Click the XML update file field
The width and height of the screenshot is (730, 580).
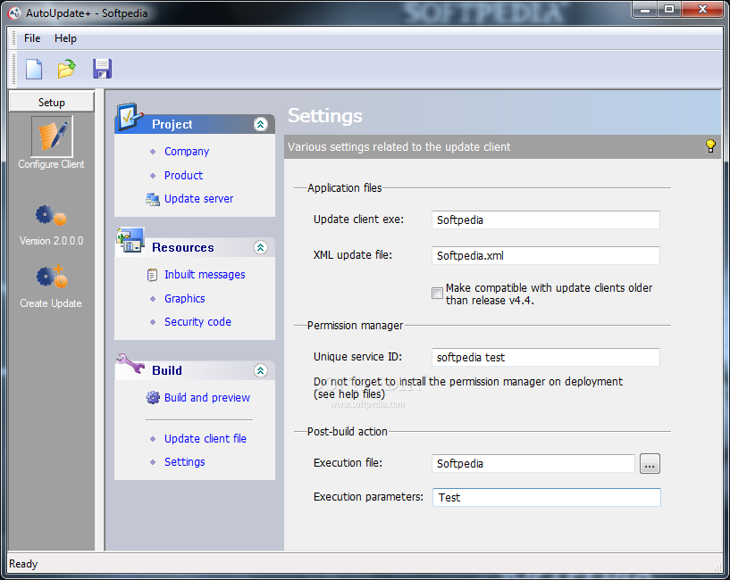pyautogui.click(x=545, y=256)
